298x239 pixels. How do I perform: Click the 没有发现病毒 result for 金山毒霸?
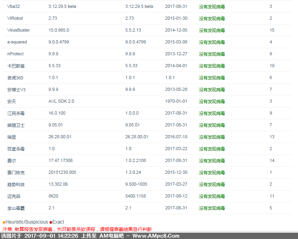tap(212, 208)
